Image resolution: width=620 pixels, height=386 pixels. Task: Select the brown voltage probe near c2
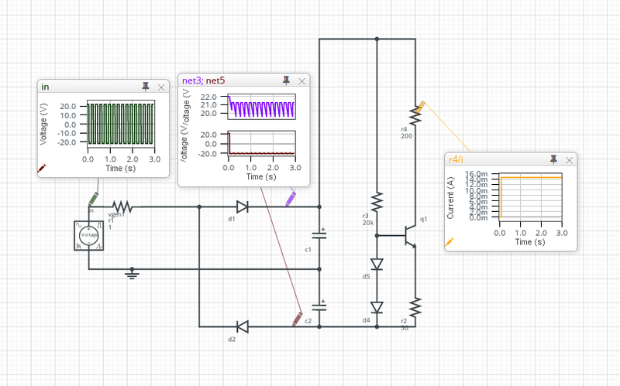298,319
